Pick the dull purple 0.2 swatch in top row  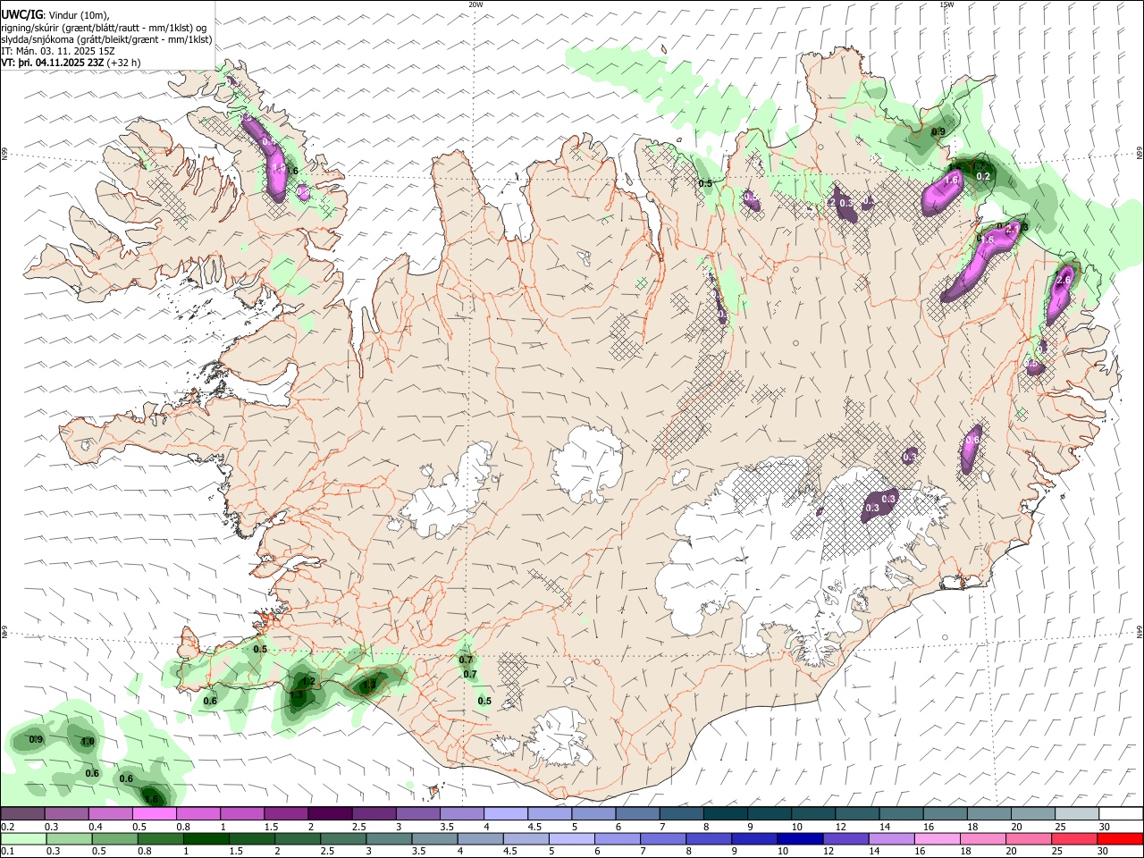23,814
